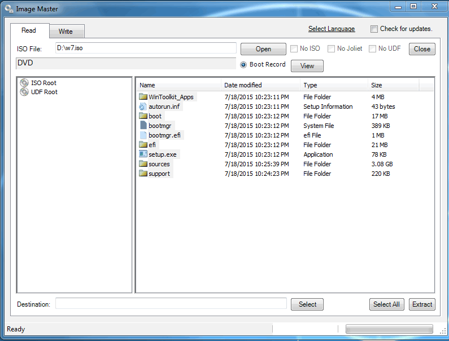Click the Destination input field

click(x=171, y=304)
